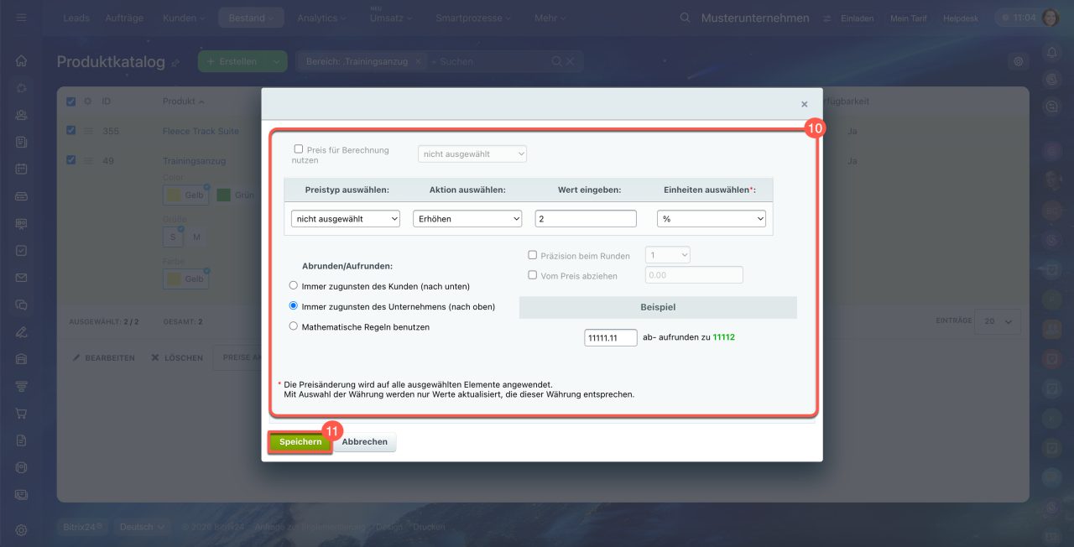The width and height of the screenshot is (1074, 547).
Task: Enable Präzision beim Runden checkbox
Action: [x=532, y=255]
